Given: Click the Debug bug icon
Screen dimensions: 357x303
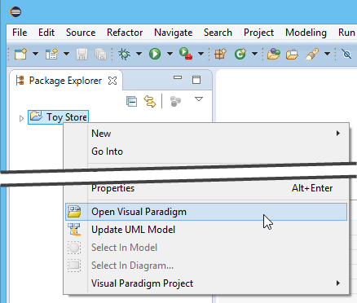Looking at the screenshot, I should coord(124,54).
